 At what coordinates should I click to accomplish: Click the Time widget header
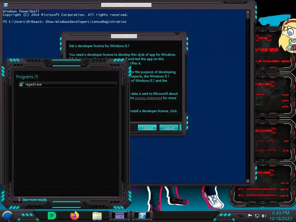[264, 38]
